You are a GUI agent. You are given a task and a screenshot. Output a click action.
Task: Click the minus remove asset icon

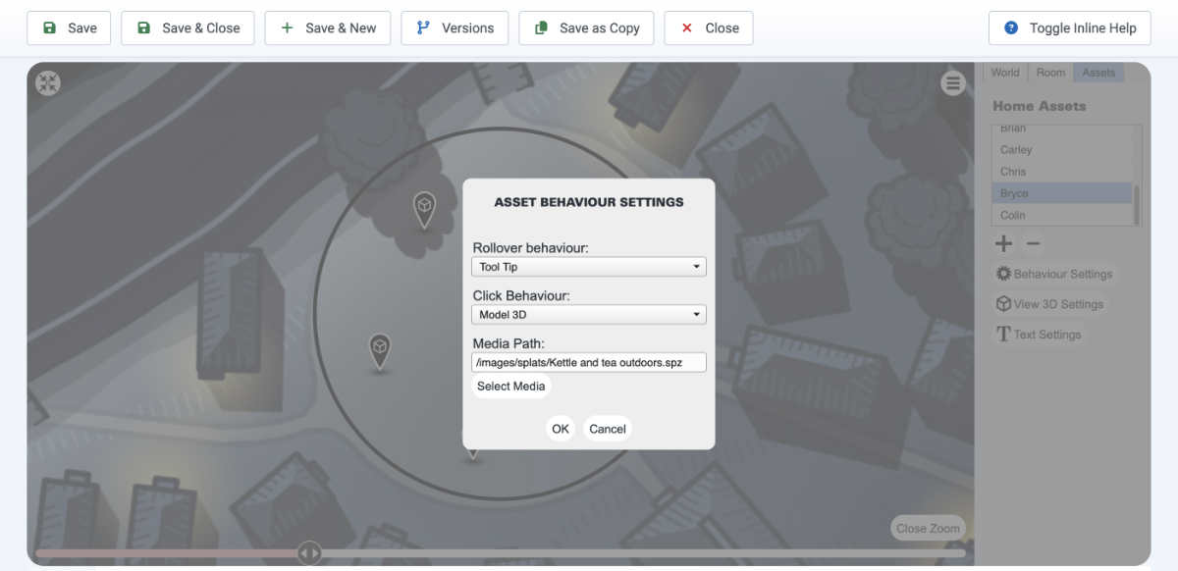point(1033,243)
